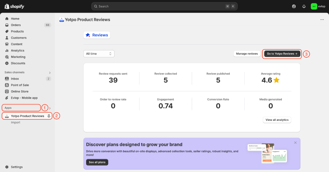
Task: Expand the Sales channels chevron
Action: pyautogui.click(x=50, y=73)
